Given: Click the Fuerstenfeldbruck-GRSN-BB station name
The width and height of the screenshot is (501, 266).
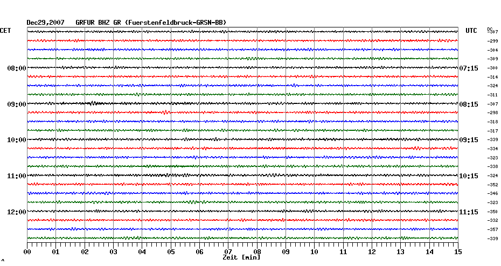Looking at the screenshot, I should 176,23.
